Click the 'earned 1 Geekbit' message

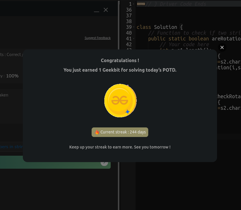[120, 70]
